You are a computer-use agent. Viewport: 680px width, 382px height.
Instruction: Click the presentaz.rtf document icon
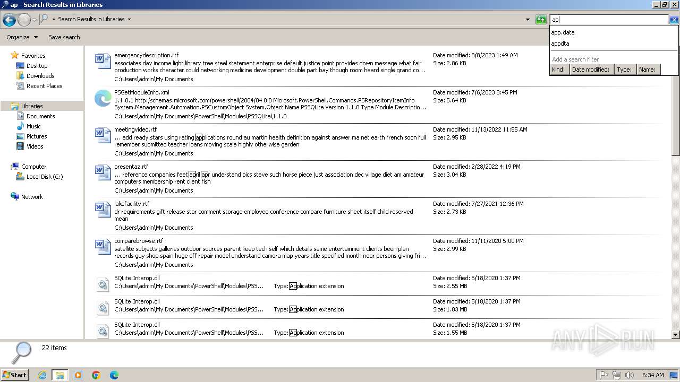[x=103, y=172]
